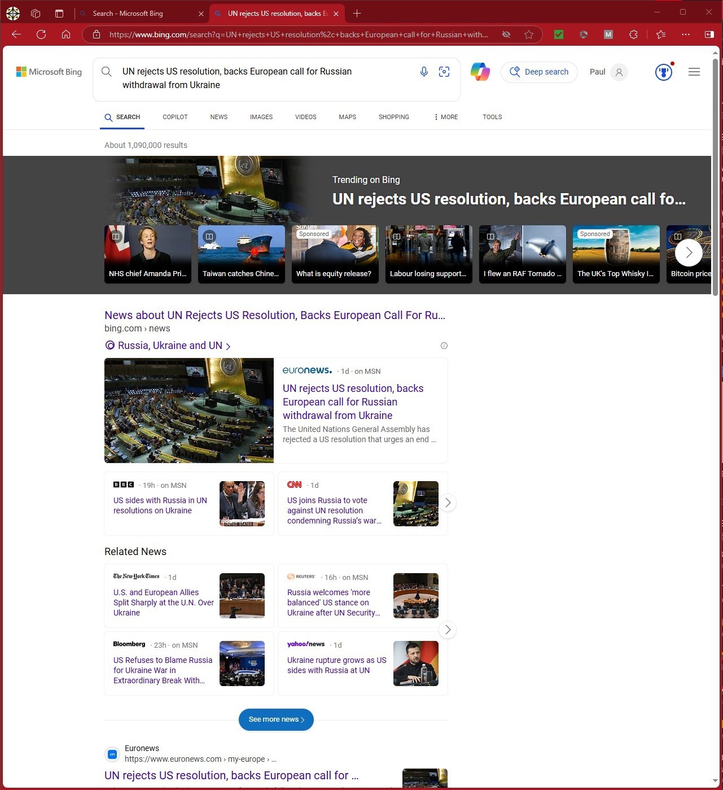This screenshot has width=723, height=790.
Task: Show next Related News cards arrow
Action: pyautogui.click(x=448, y=629)
